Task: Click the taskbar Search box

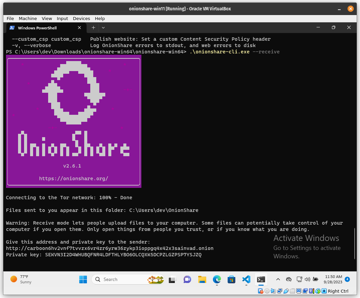Action: click(128, 279)
